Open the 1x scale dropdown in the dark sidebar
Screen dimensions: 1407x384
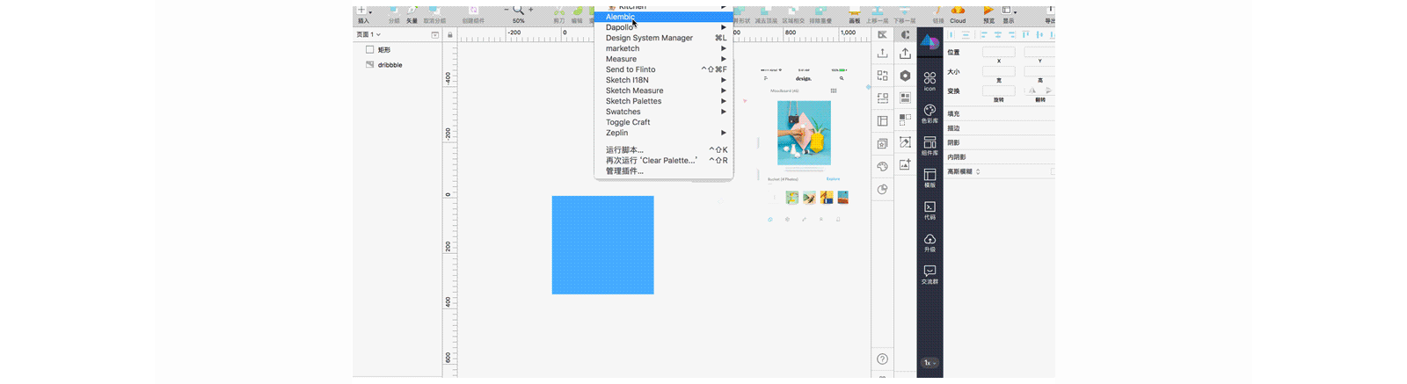point(929,362)
